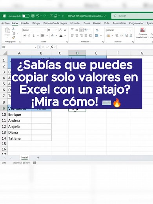Click the Font color A swatch
This screenshot has width=153, height=204.
point(61,36)
